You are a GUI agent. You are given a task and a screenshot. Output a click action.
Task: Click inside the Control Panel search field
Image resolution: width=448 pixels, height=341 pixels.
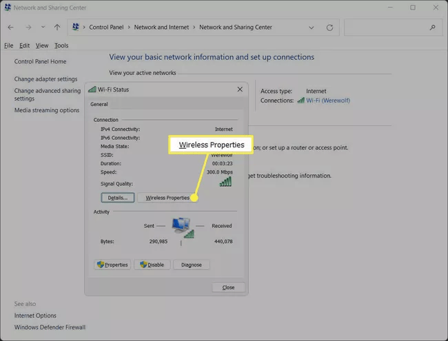(x=386, y=28)
